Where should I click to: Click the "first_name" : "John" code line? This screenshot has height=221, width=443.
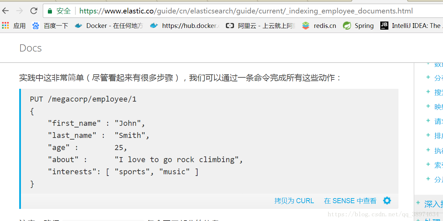point(96,123)
